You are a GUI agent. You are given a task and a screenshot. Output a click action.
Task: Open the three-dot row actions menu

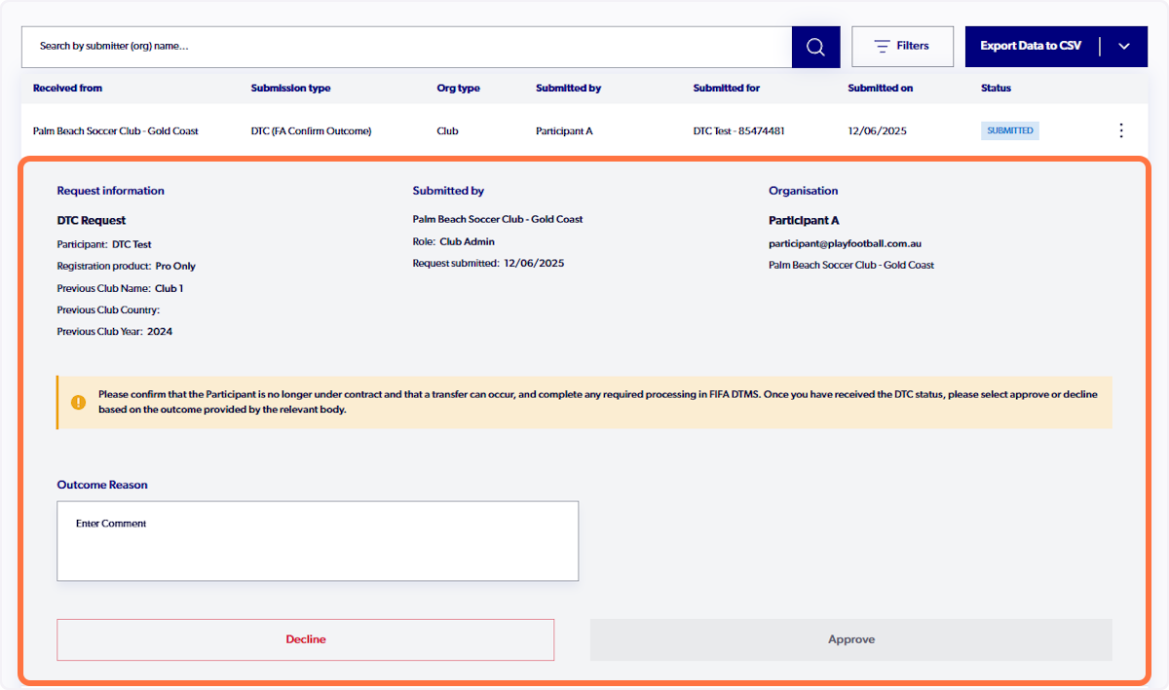1121,130
